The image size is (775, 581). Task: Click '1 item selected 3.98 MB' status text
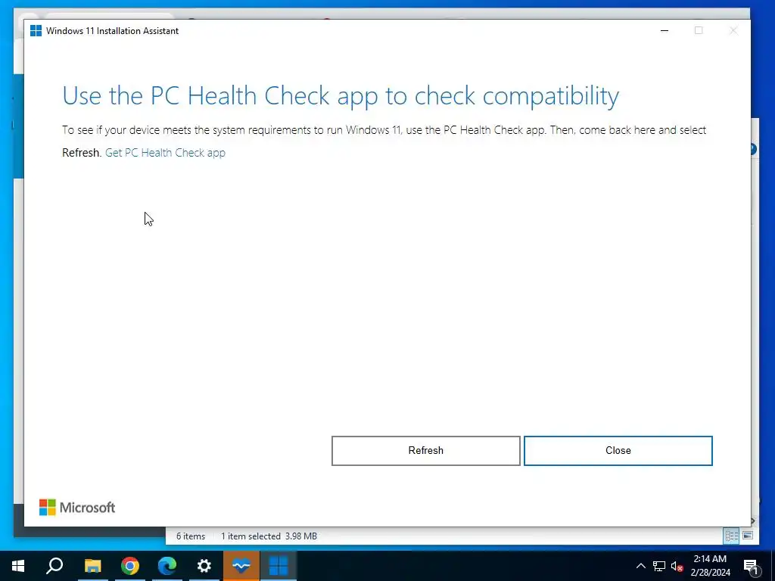[269, 536]
